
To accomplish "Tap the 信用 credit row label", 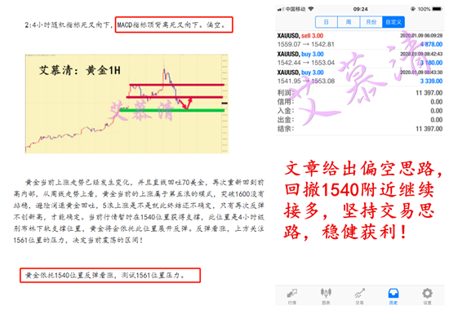I will [285, 102].
